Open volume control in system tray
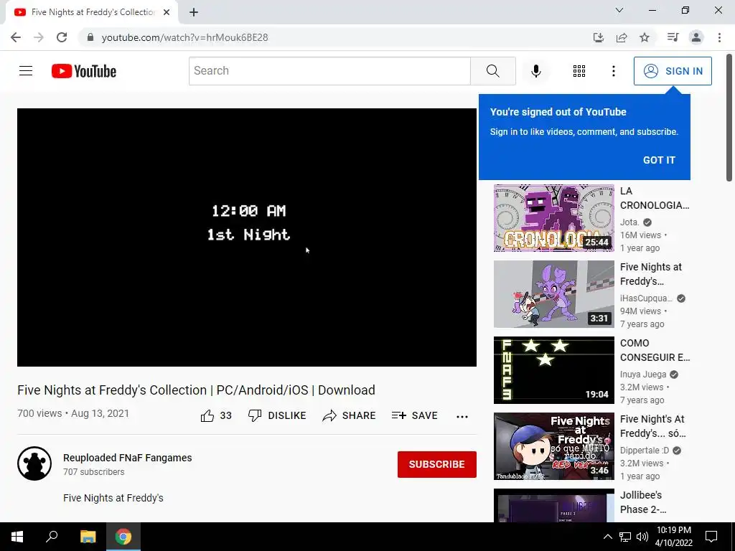 pos(642,537)
